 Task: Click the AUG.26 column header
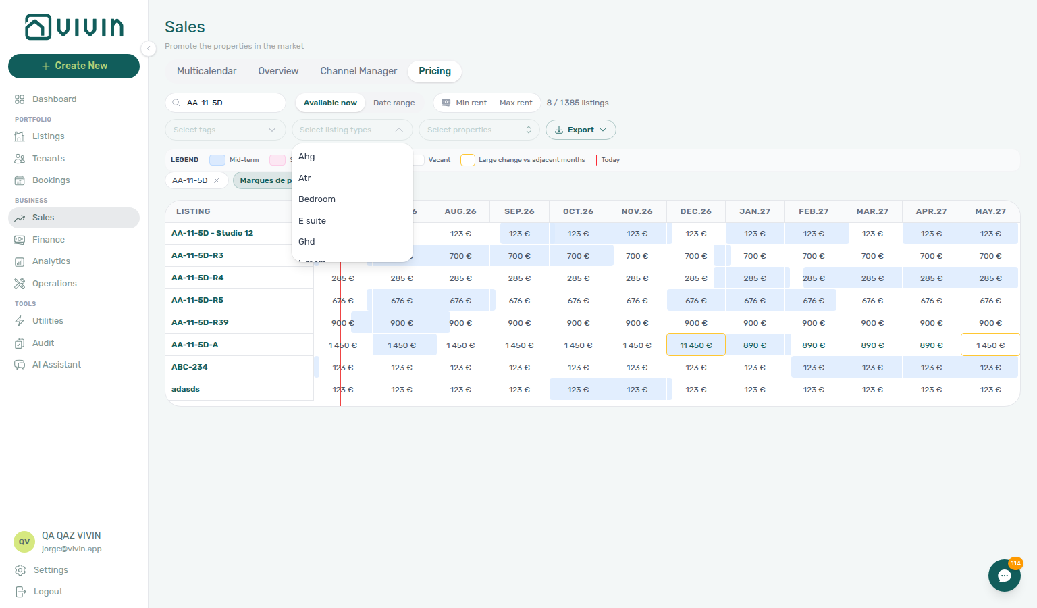pyautogui.click(x=460, y=211)
